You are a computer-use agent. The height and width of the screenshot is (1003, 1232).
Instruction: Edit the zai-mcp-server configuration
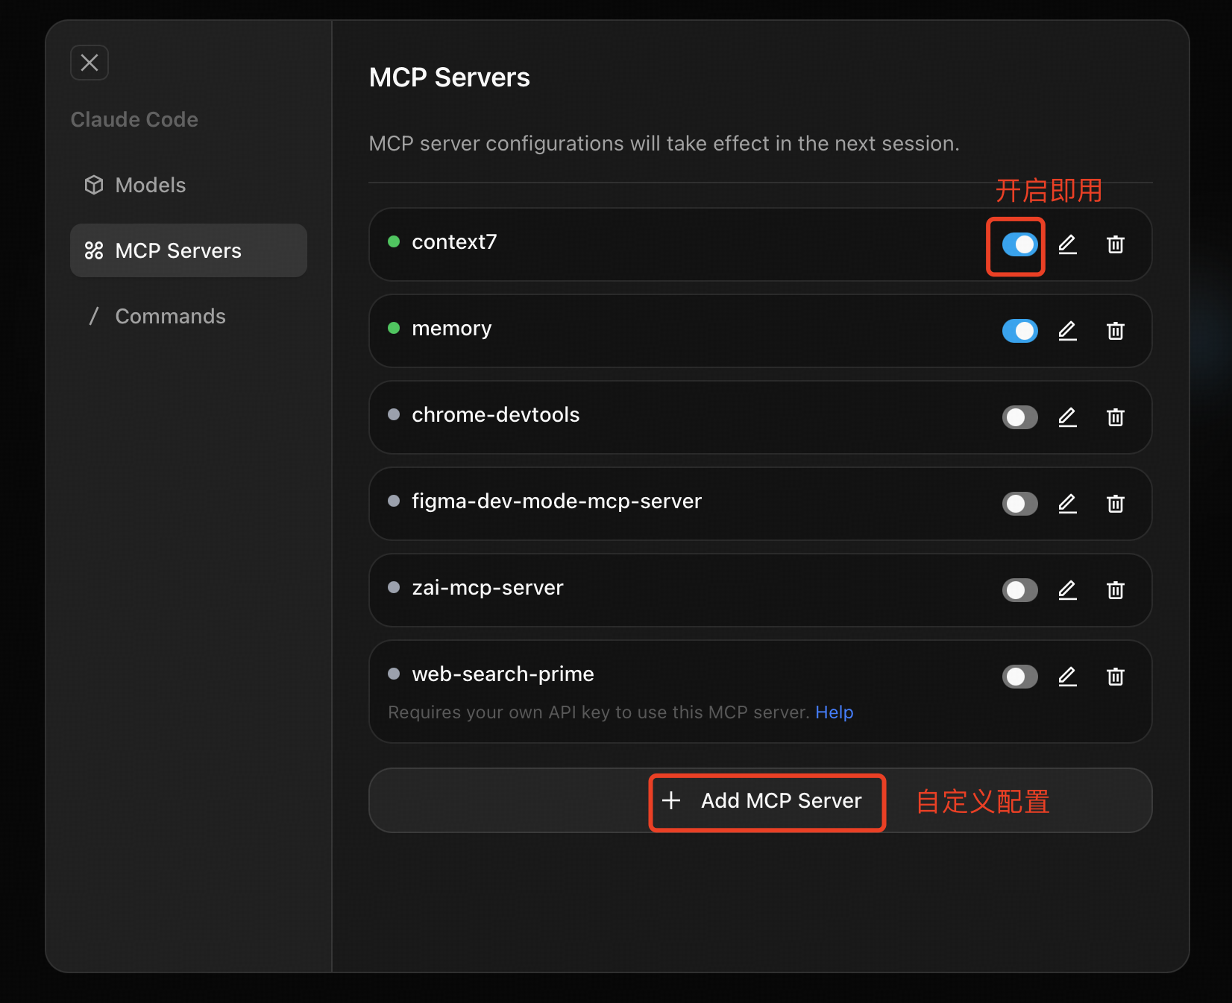tap(1067, 590)
